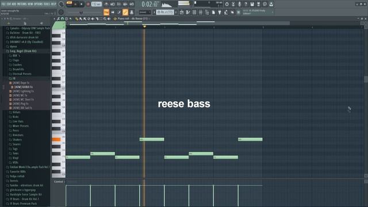
Task: Expand the Claps folder in browser
Action: click(16, 60)
